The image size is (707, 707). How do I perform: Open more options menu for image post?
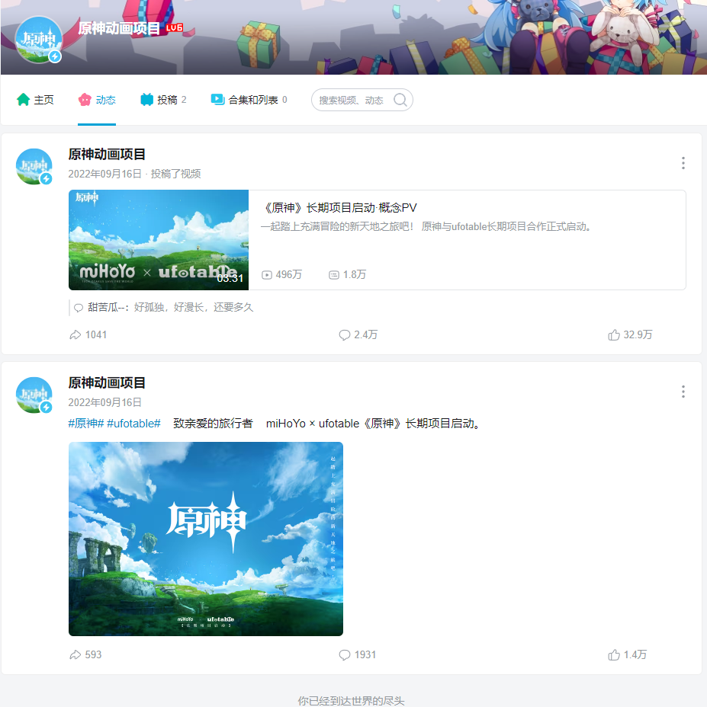tap(683, 392)
